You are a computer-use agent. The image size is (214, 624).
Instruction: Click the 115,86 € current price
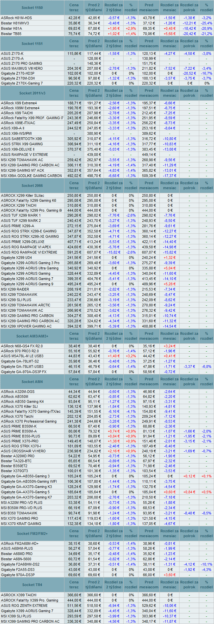tap(74, 53)
